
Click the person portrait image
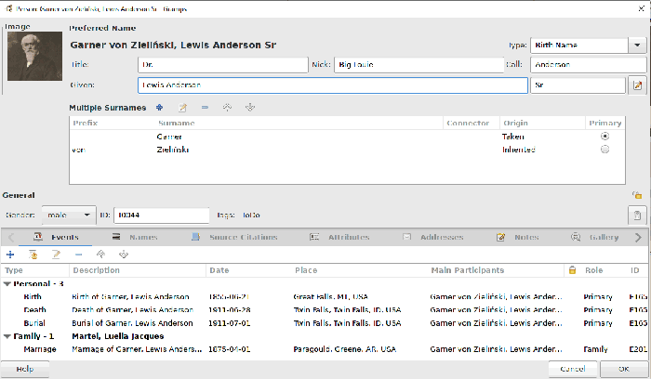tap(35, 56)
